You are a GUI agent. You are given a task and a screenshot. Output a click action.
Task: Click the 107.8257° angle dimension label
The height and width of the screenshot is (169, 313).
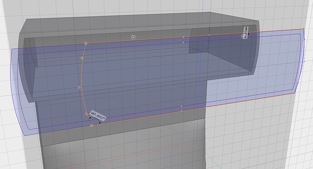click(x=98, y=116)
